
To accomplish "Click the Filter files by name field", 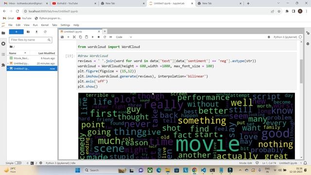I will 31,40.
